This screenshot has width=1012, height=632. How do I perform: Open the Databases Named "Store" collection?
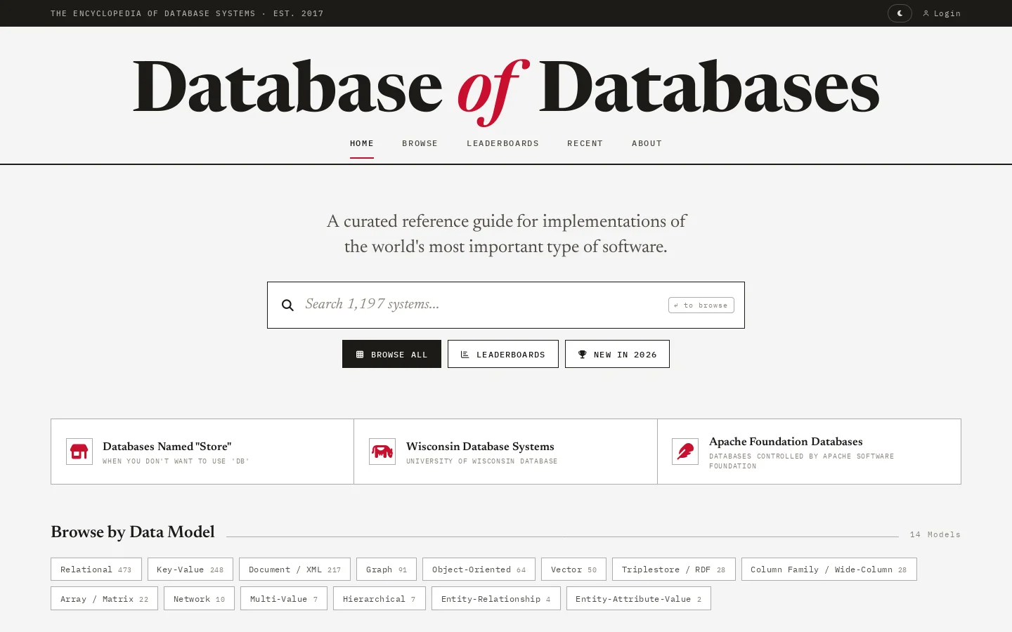point(202,452)
